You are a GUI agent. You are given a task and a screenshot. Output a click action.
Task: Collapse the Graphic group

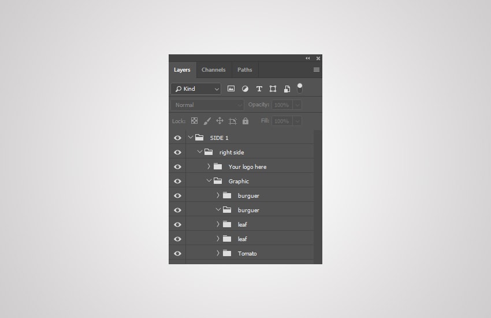pos(209,181)
